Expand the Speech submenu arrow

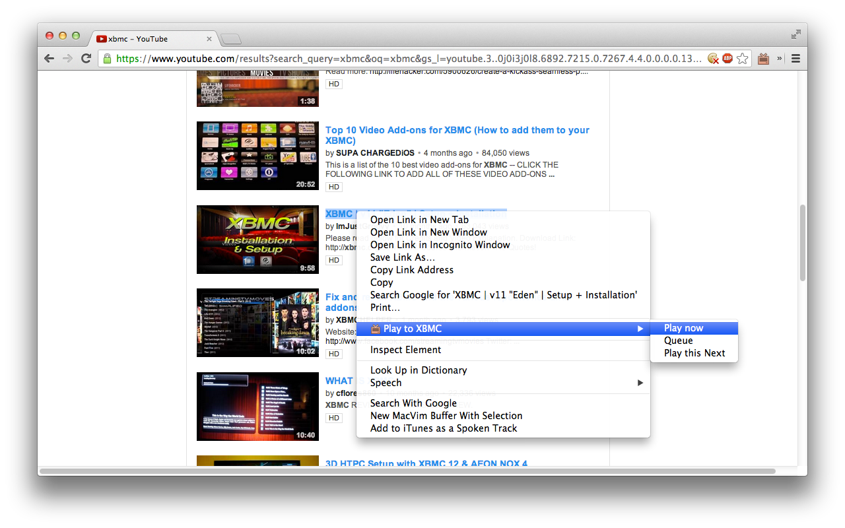(640, 383)
